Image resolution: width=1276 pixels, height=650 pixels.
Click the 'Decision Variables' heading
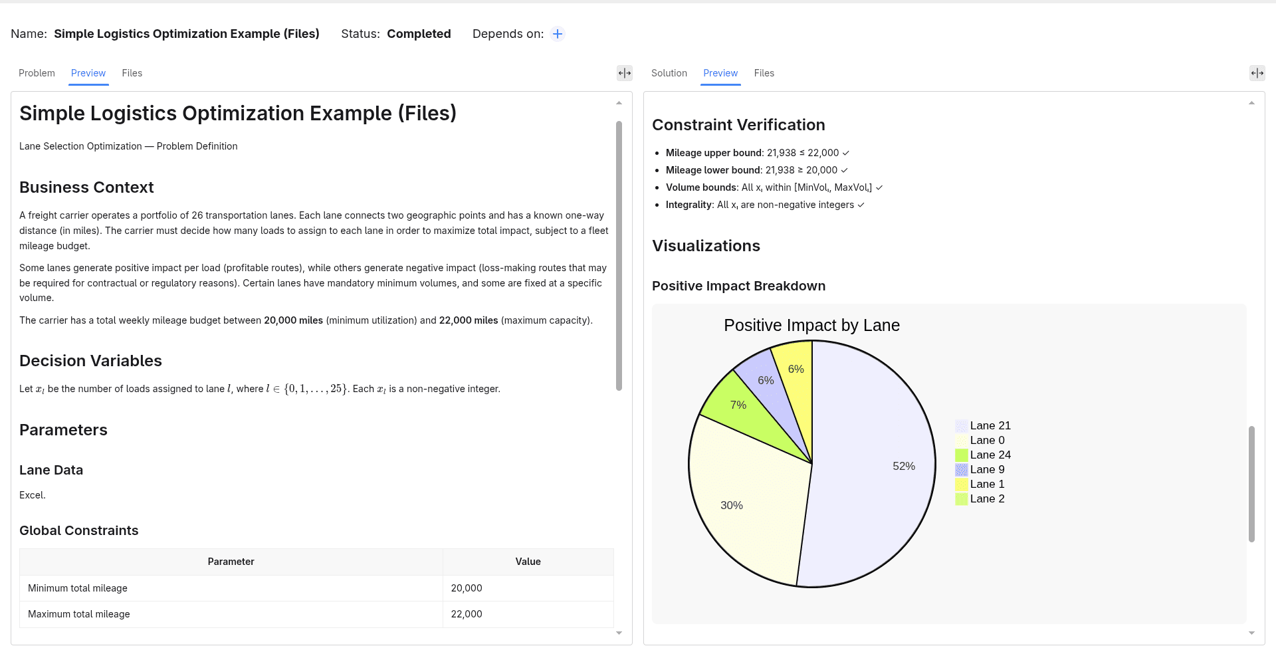[90, 361]
